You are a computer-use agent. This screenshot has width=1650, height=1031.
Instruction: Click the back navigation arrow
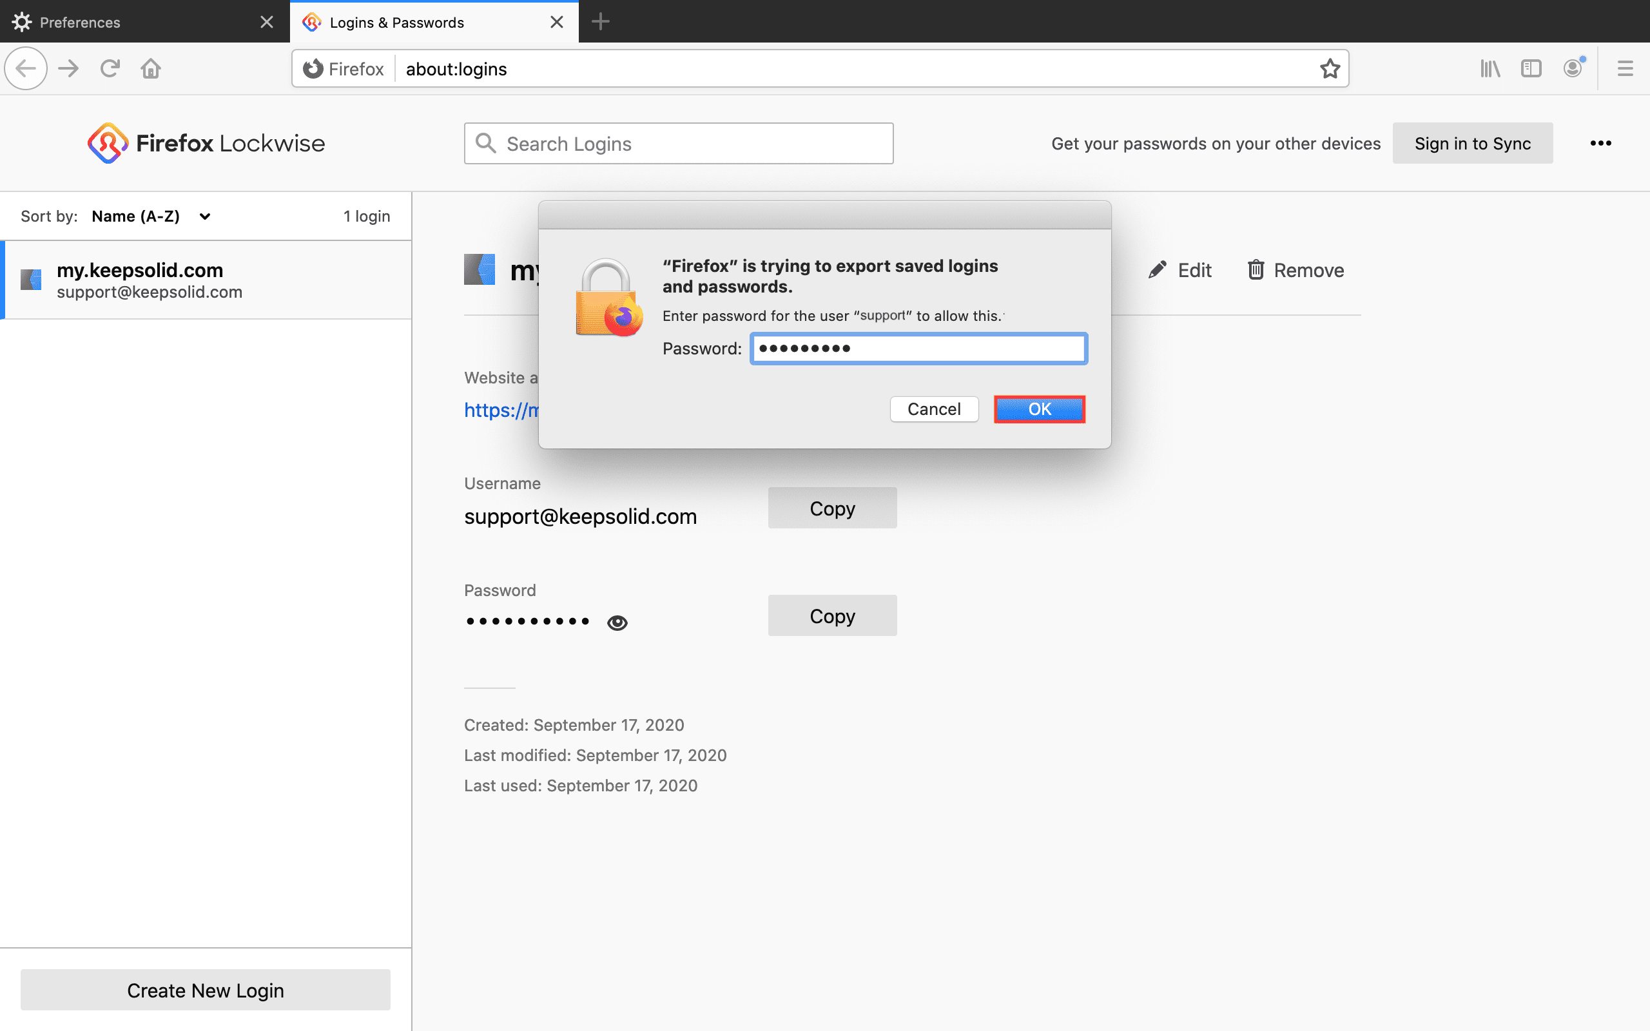[26, 68]
